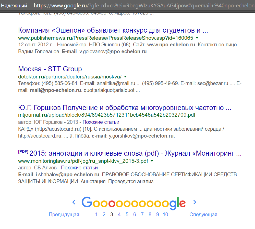The width and height of the screenshot is (255, 229).
Task: Click the previous page chevron arrow
Action: tap(74, 202)
